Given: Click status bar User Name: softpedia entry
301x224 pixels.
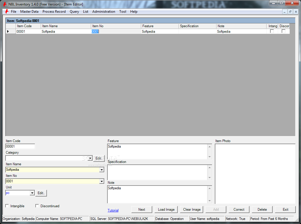Looking at the screenshot, I should click(207, 219).
